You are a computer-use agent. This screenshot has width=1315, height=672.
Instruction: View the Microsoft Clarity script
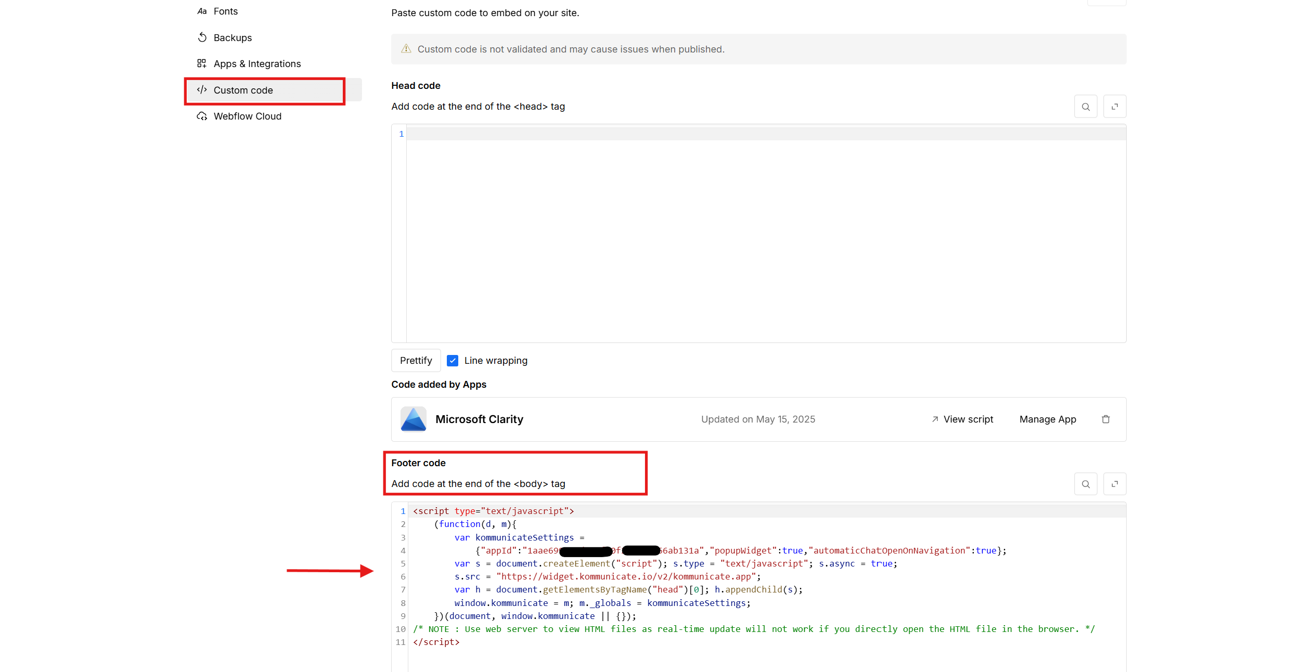point(962,419)
